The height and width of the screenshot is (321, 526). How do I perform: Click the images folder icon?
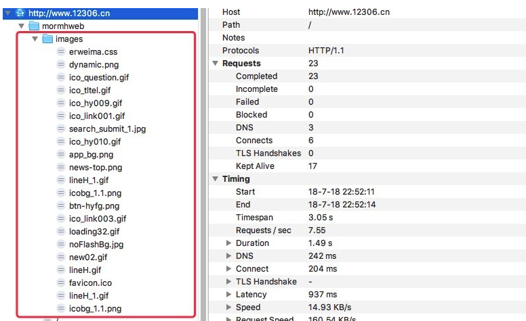(x=47, y=39)
